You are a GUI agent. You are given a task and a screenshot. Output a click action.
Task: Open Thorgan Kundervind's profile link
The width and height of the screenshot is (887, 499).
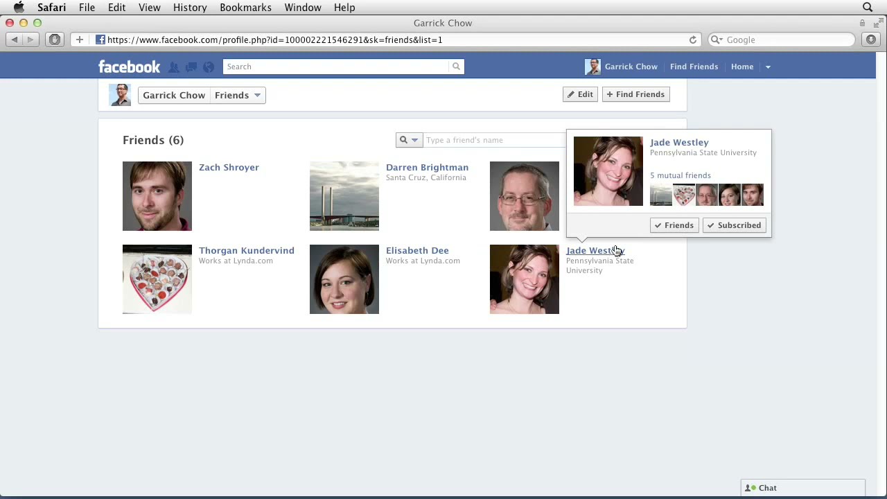click(246, 250)
